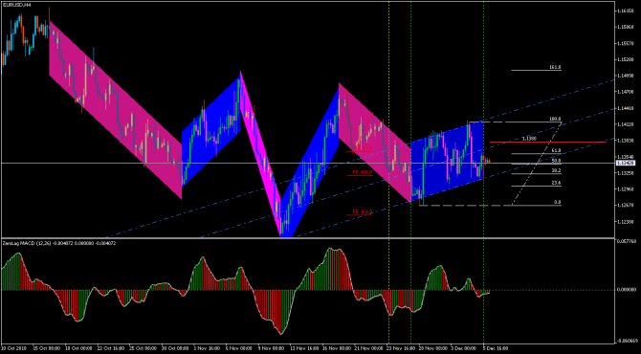Click the 23.6 Fibonacci retracement level label
The image size is (641, 354).
pos(556,183)
